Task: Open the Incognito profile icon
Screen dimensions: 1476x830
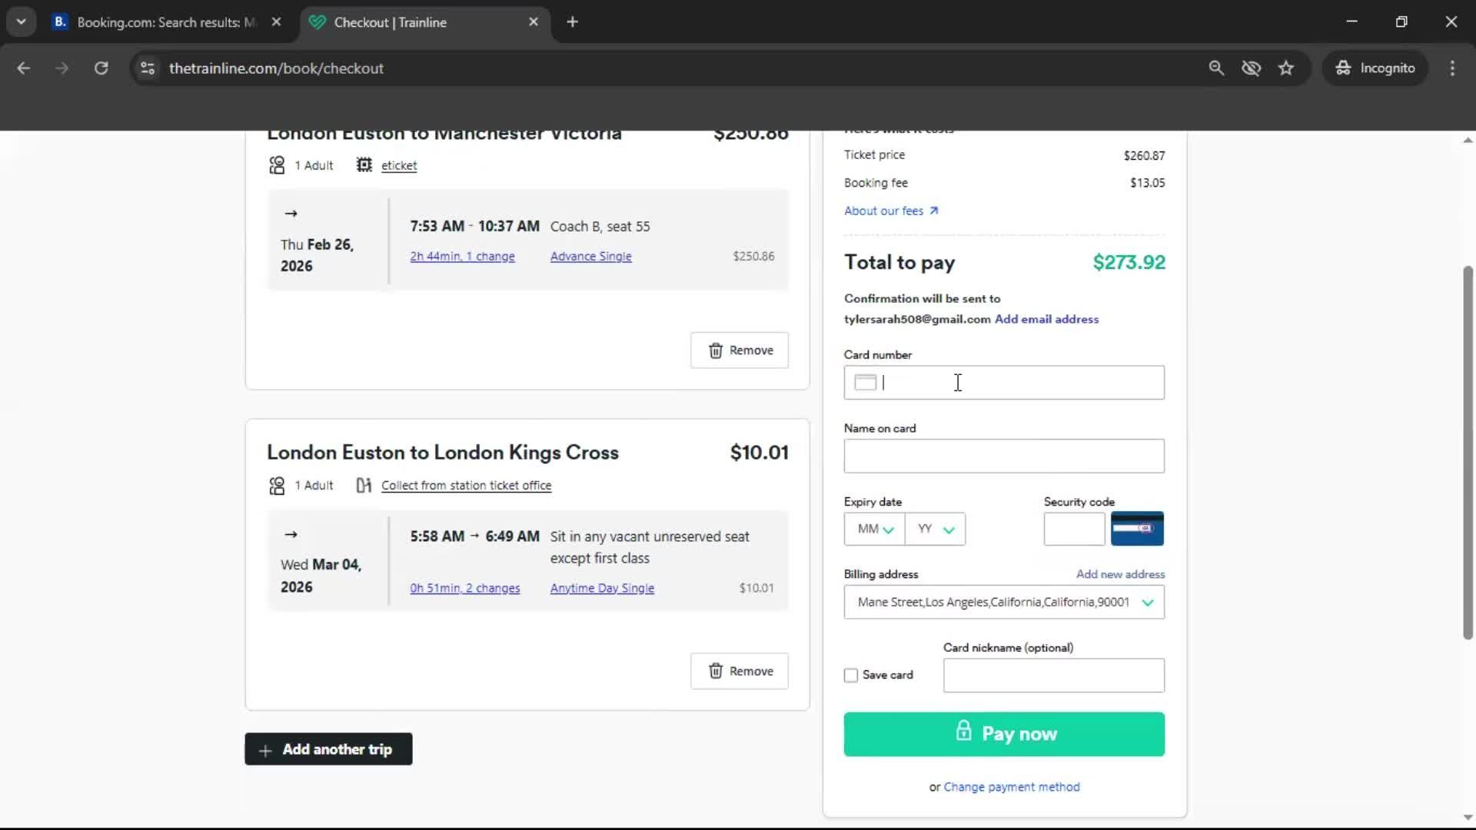Action: pyautogui.click(x=1343, y=68)
